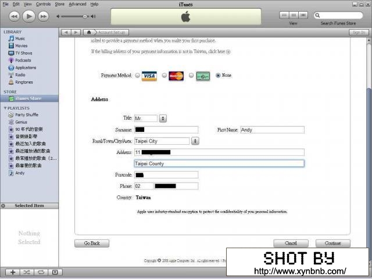Open the Store menu
The height and width of the screenshot is (279, 372).
[x=59, y=4]
